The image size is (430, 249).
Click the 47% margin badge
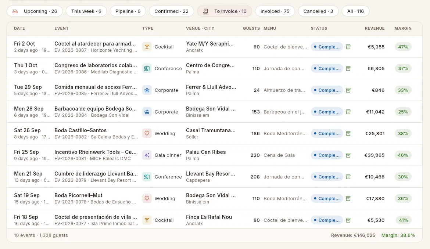tap(403, 47)
